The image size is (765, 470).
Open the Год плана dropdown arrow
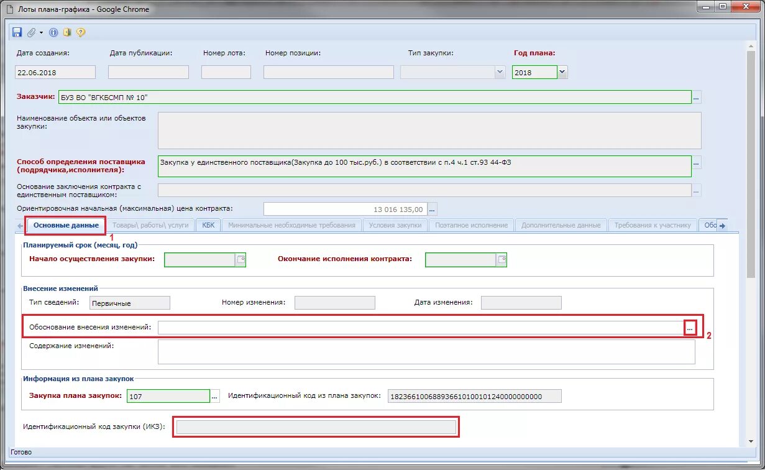562,72
